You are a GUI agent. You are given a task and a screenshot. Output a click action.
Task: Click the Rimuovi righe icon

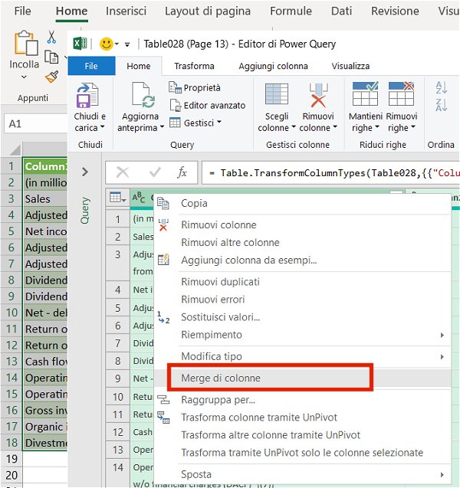click(402, 93)
